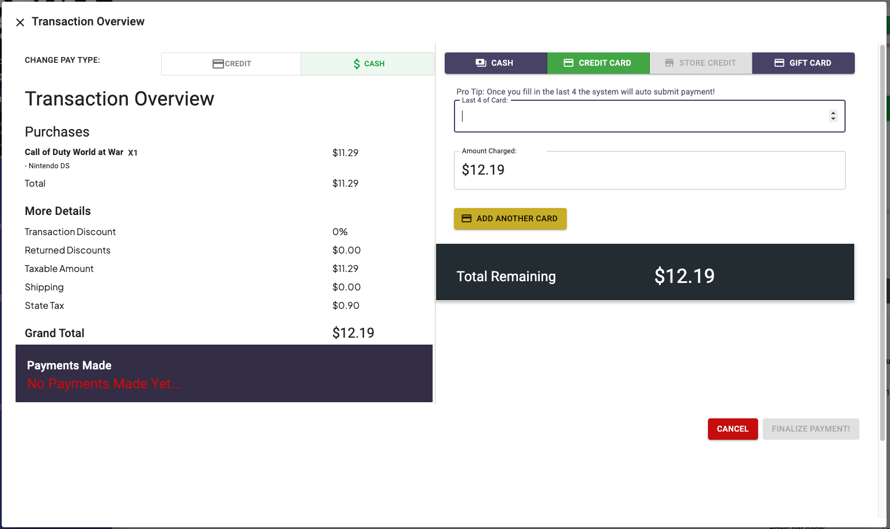
Task: Click the card icon inside ADD ANOTHER CARD button
Action: [467, 218]
